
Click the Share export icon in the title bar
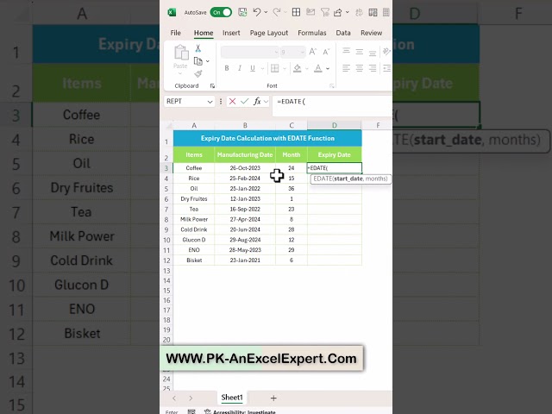337,12
